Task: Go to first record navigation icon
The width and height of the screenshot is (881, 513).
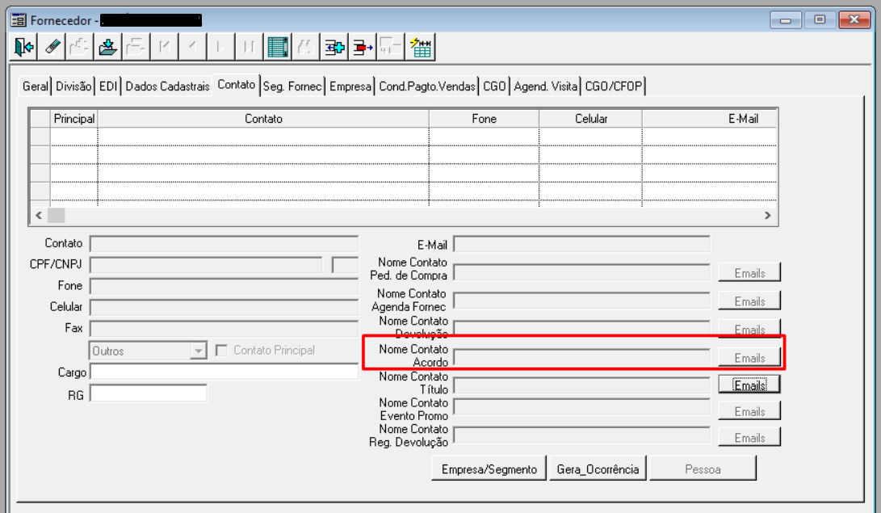Action: coord(164,47)
